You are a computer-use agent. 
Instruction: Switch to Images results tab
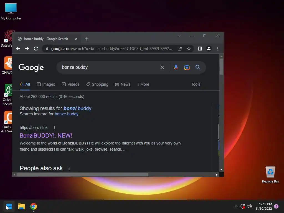(46, 84)
